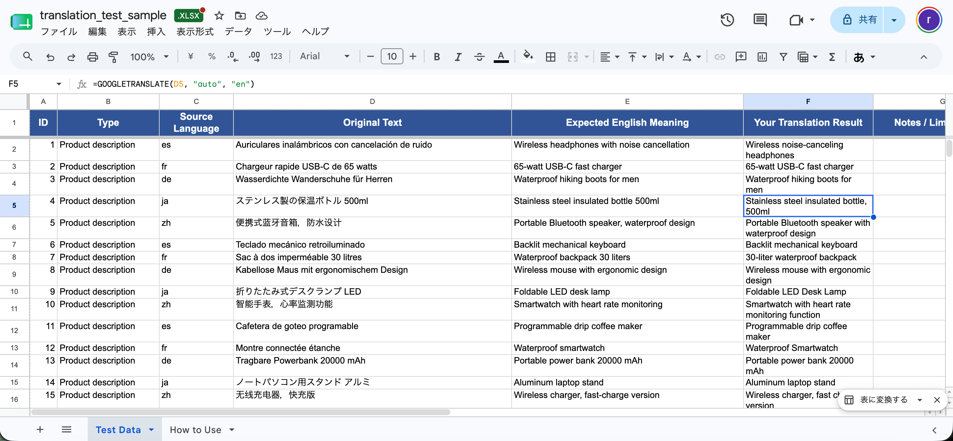Click the insert chart icon

[x=762, y=57]
